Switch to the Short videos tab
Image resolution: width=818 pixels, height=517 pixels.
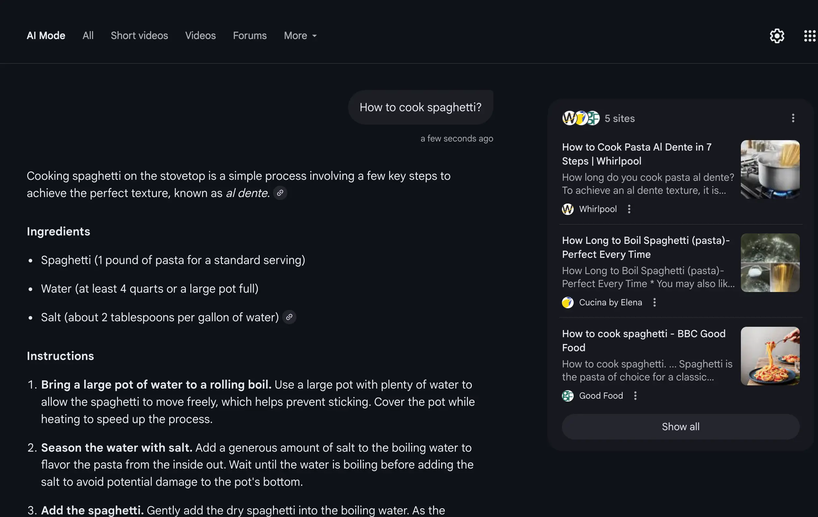click(x=139, y=36)
